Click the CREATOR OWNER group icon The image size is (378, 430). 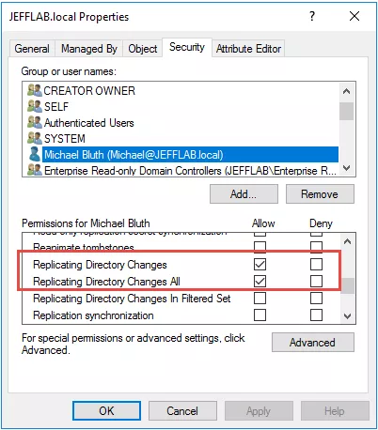tap(34, 90)
